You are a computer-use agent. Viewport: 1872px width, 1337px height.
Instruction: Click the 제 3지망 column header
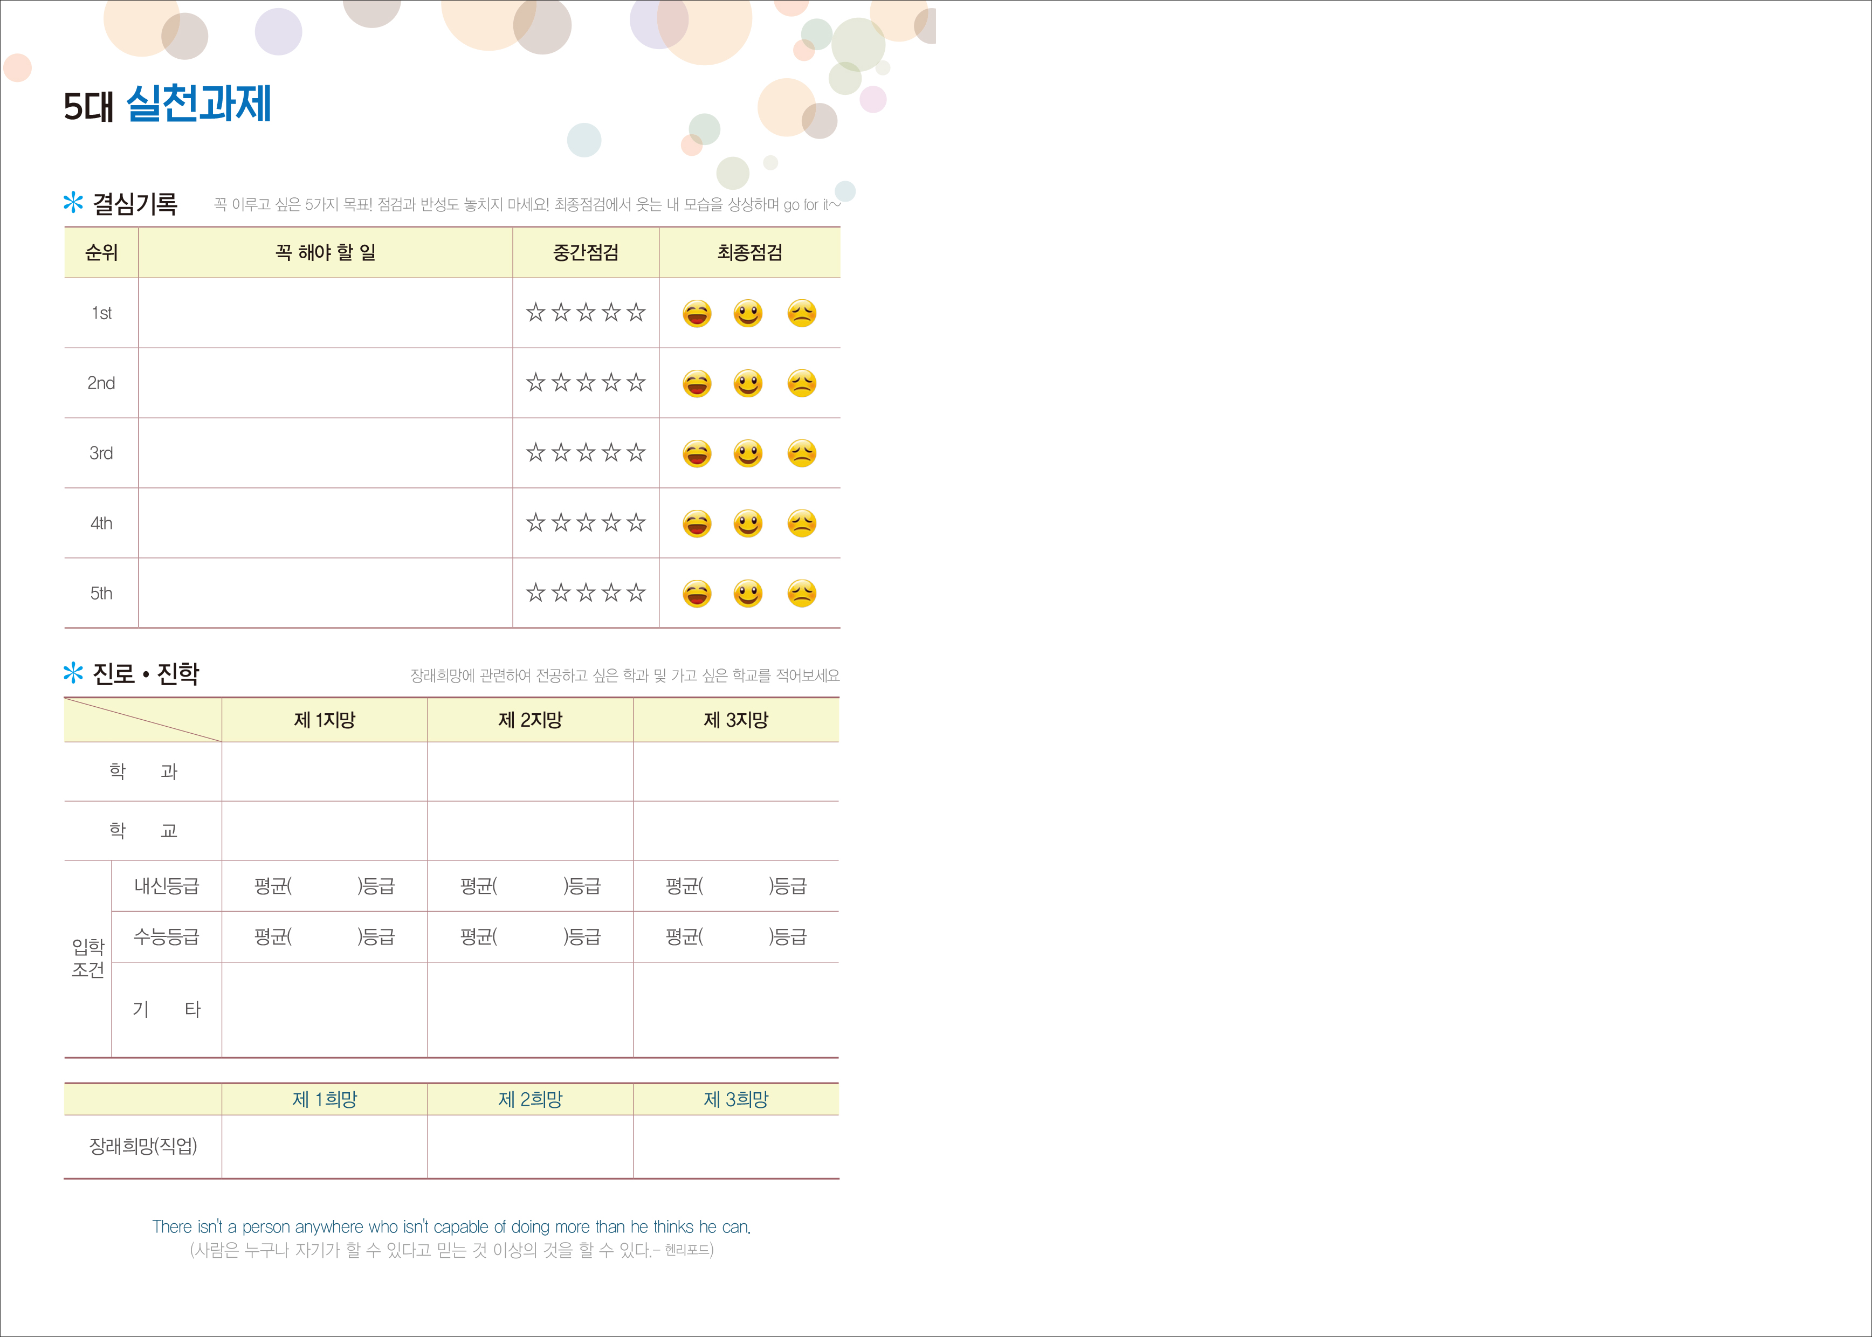(x=736, y=720)
